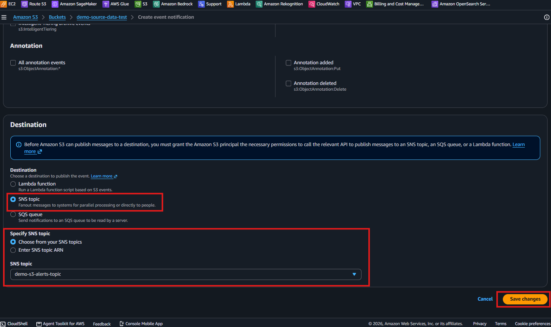
Task: Click Learn more under Destination heading
Action: (104, 176)
